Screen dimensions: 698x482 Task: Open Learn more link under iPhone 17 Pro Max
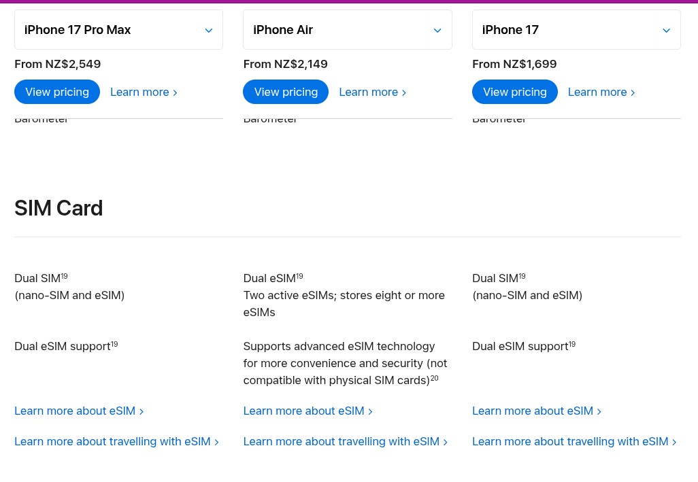[x=143, y=92]
